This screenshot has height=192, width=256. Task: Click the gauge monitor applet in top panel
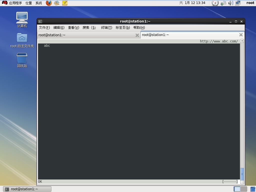[215, 3]
